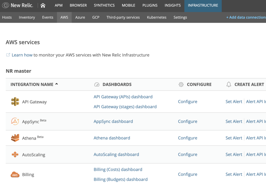
Task: Click the Athena service icon
Action: point(15,138)
